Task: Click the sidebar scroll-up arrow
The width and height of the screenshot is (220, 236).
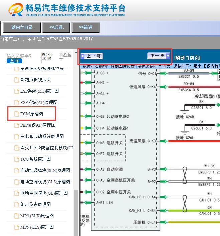Action: tap(76, 53)
